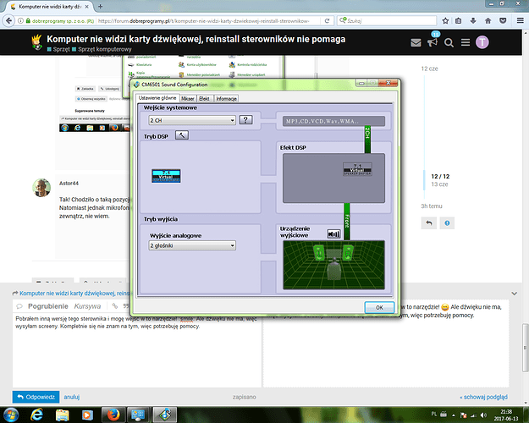This screenshot has width=529, height=423.
Task: Click the 12 cze date on the timeline
Action: (x=429, y=69)
